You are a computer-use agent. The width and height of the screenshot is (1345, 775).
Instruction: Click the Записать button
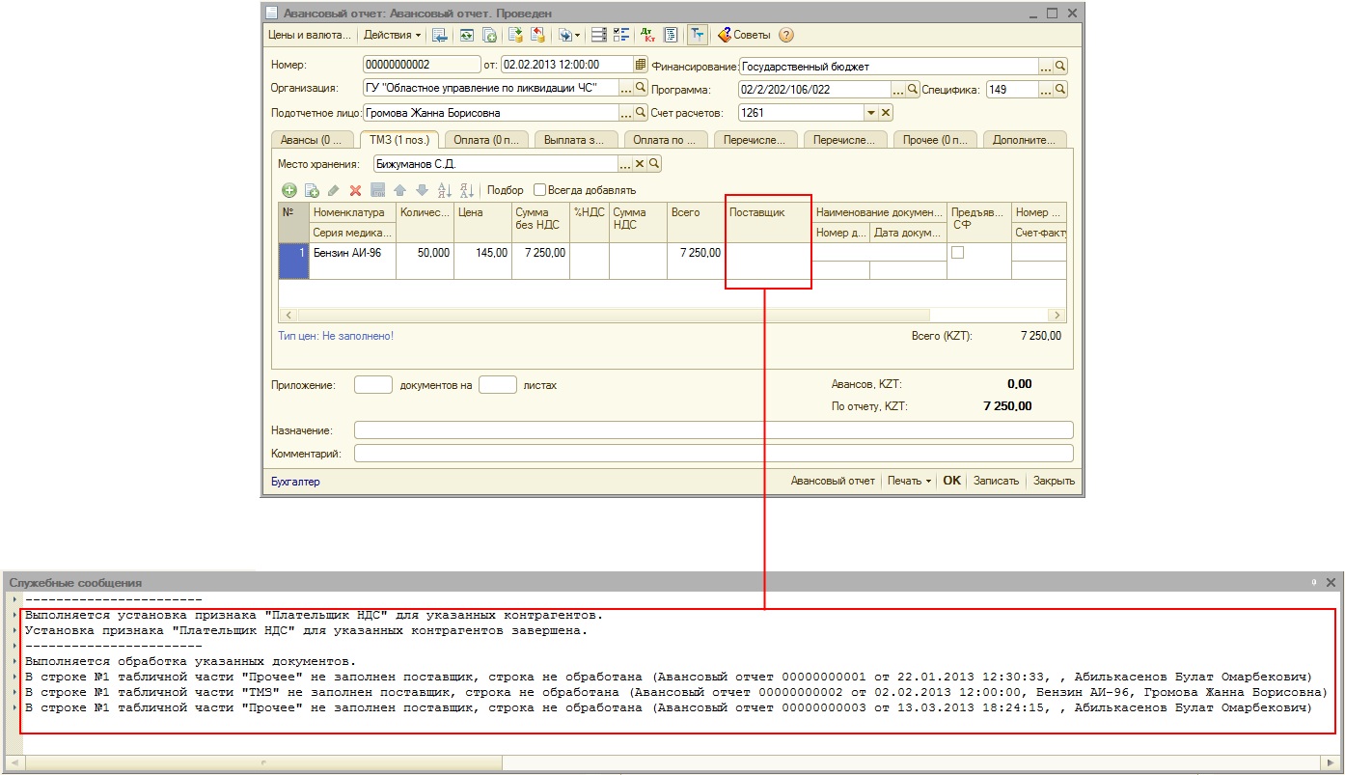[996, 481]
